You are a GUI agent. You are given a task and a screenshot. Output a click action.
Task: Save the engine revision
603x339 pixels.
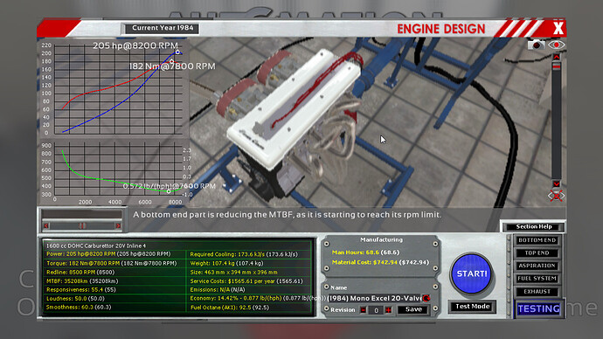tap(413, 309)
